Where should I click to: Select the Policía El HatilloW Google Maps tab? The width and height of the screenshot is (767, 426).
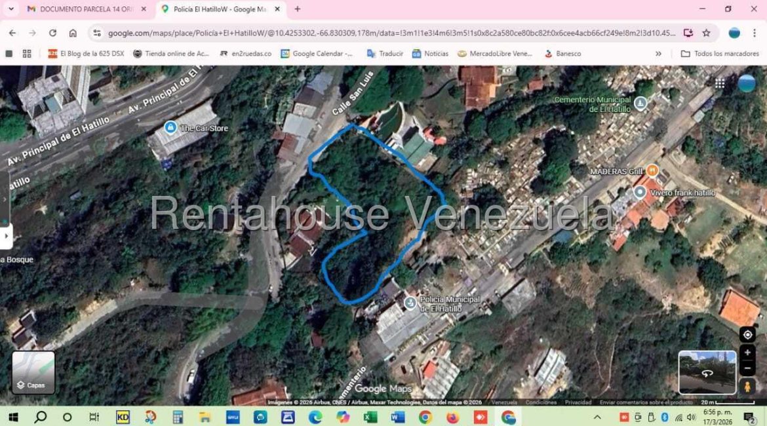pyautogui.click(x=220, y=9)
